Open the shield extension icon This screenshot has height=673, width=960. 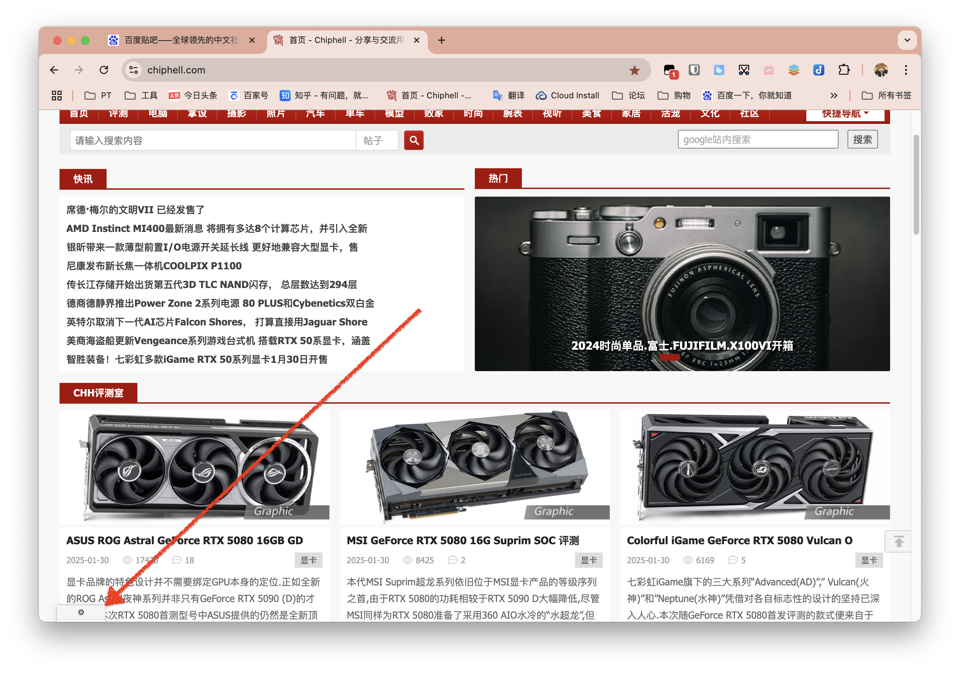pos(694,70)
